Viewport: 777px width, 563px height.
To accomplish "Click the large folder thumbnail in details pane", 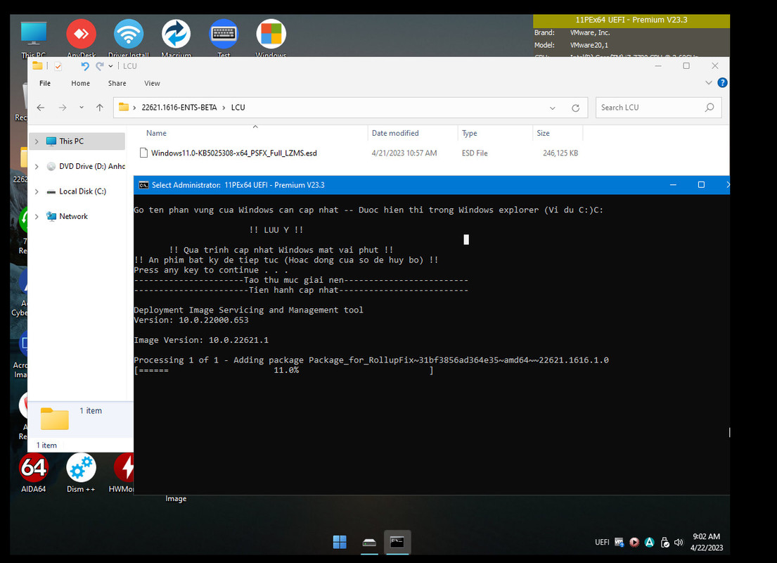I will tap(55, 419).
